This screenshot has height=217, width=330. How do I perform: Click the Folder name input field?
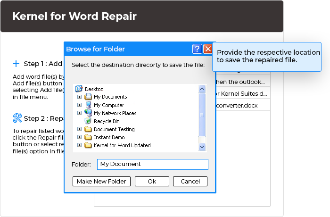(153, 164)
